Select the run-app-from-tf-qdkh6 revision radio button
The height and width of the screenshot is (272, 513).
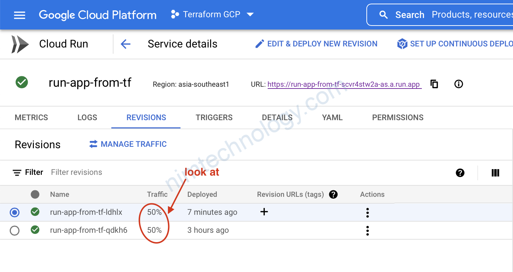click(15, 230)
